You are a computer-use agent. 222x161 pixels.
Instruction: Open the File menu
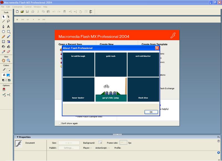pyautogui.click(x=2, y=7)
